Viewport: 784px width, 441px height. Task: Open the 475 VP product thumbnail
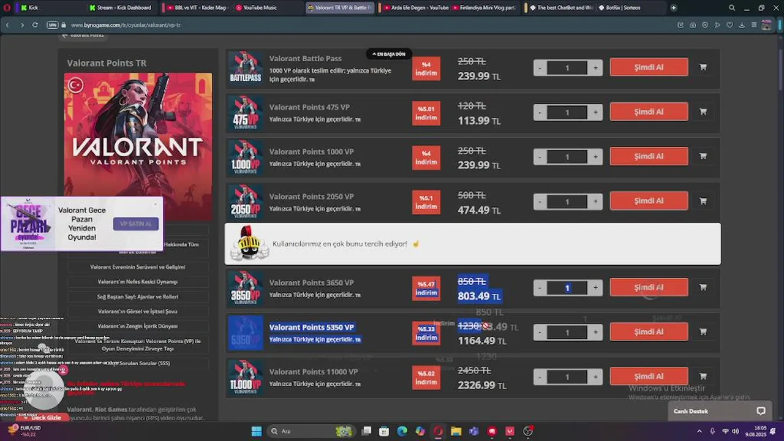tap(246, 112)
